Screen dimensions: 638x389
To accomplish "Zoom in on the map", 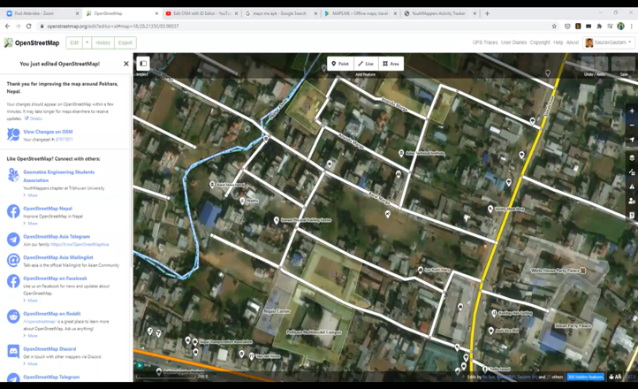I will 632,111.
